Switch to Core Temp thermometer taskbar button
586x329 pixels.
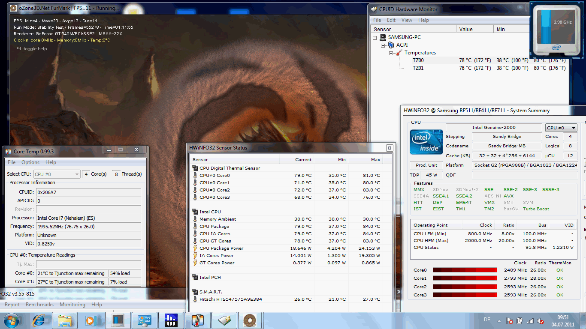pos(198,320)
